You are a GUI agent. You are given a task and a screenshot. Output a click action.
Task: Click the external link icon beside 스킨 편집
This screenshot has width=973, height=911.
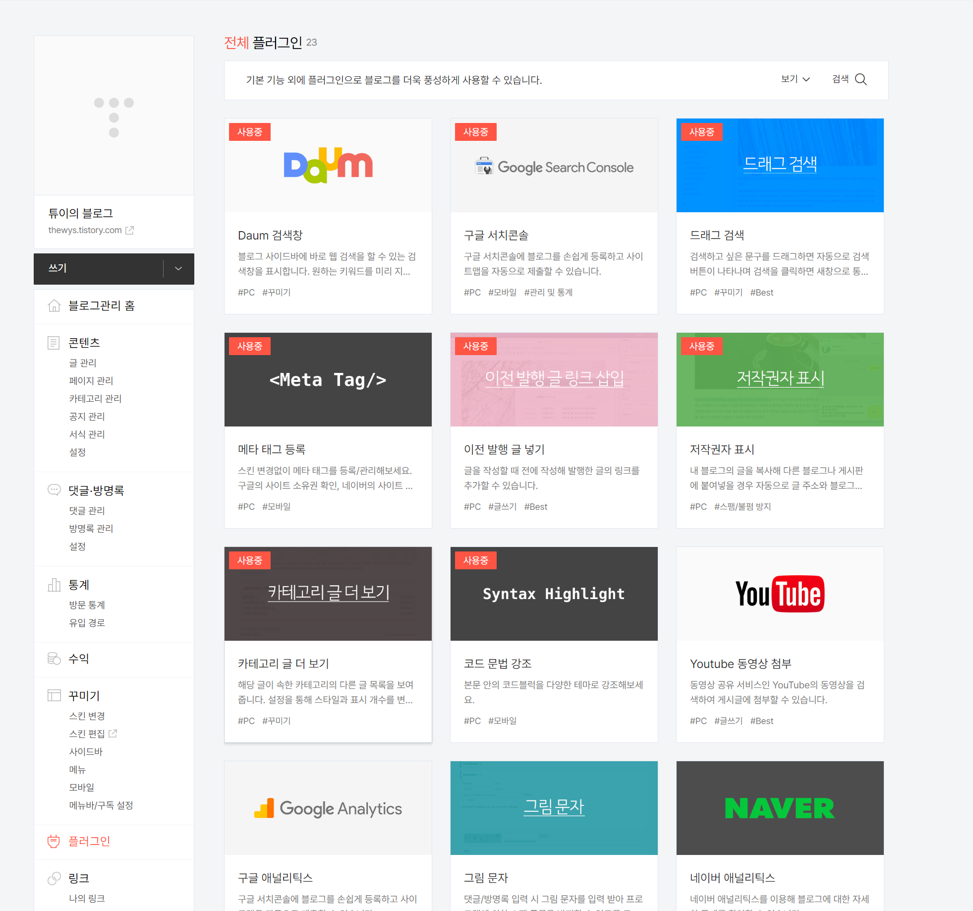tap(113, 733)
